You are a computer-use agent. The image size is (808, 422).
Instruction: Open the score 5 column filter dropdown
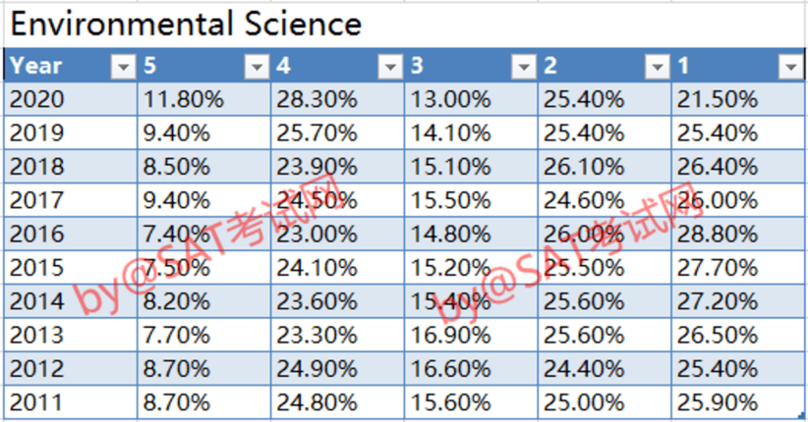pos(256,67)
